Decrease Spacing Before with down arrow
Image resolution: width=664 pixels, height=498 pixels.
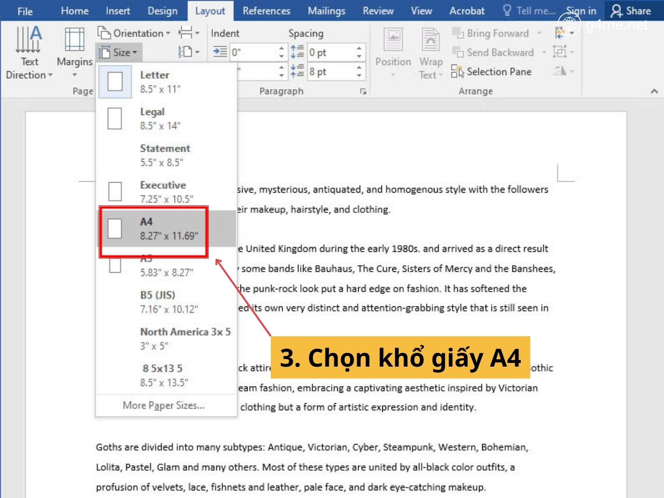tap(359, 56)
